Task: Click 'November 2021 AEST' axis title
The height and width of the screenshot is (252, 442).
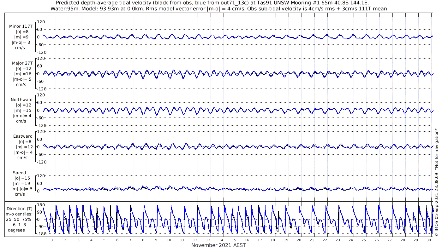Action: pos(218,245)
